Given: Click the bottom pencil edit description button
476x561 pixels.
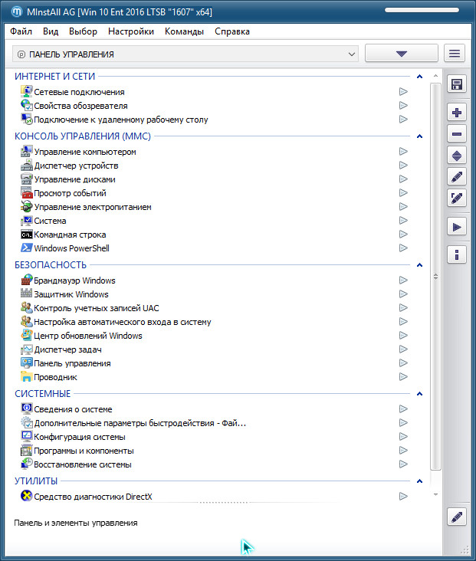Looking at the screenshot, I should (456, 517).
